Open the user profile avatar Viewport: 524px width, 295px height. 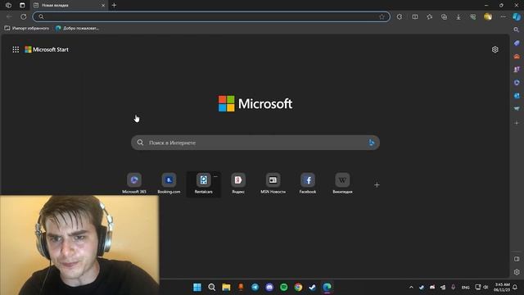coord(488,16)
